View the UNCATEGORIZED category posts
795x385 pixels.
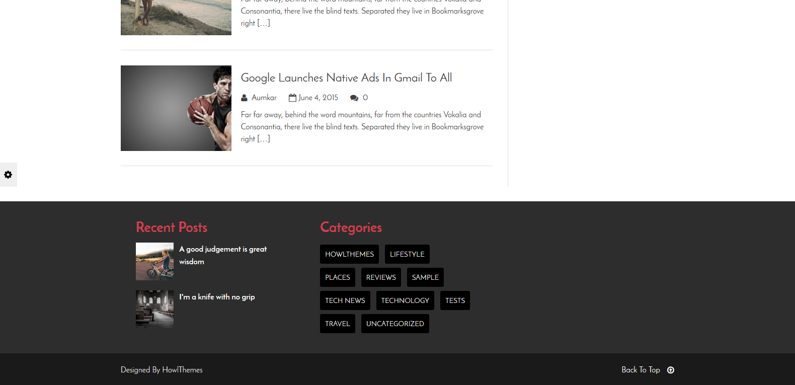pyautogui.click(x=395, y=324)
